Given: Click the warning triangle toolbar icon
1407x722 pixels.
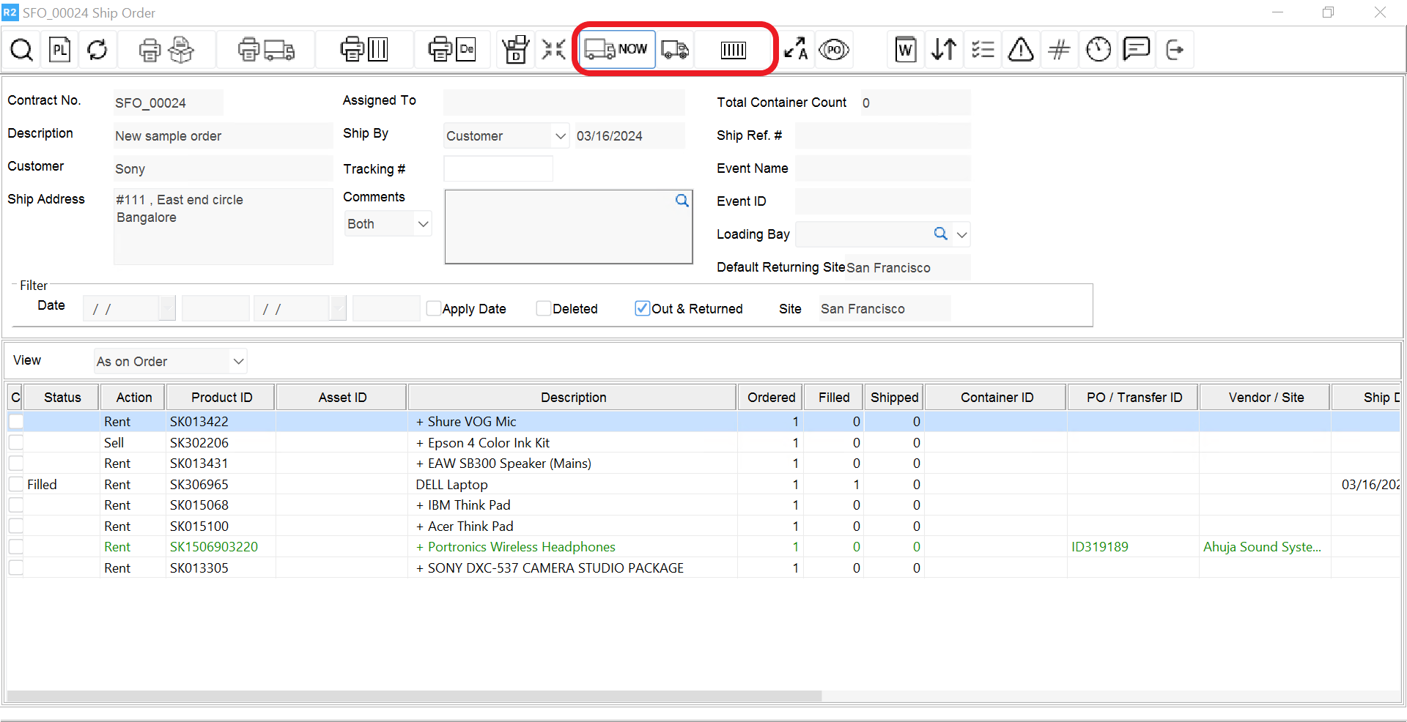Looking at the screenshot, I should point(1021,50).
